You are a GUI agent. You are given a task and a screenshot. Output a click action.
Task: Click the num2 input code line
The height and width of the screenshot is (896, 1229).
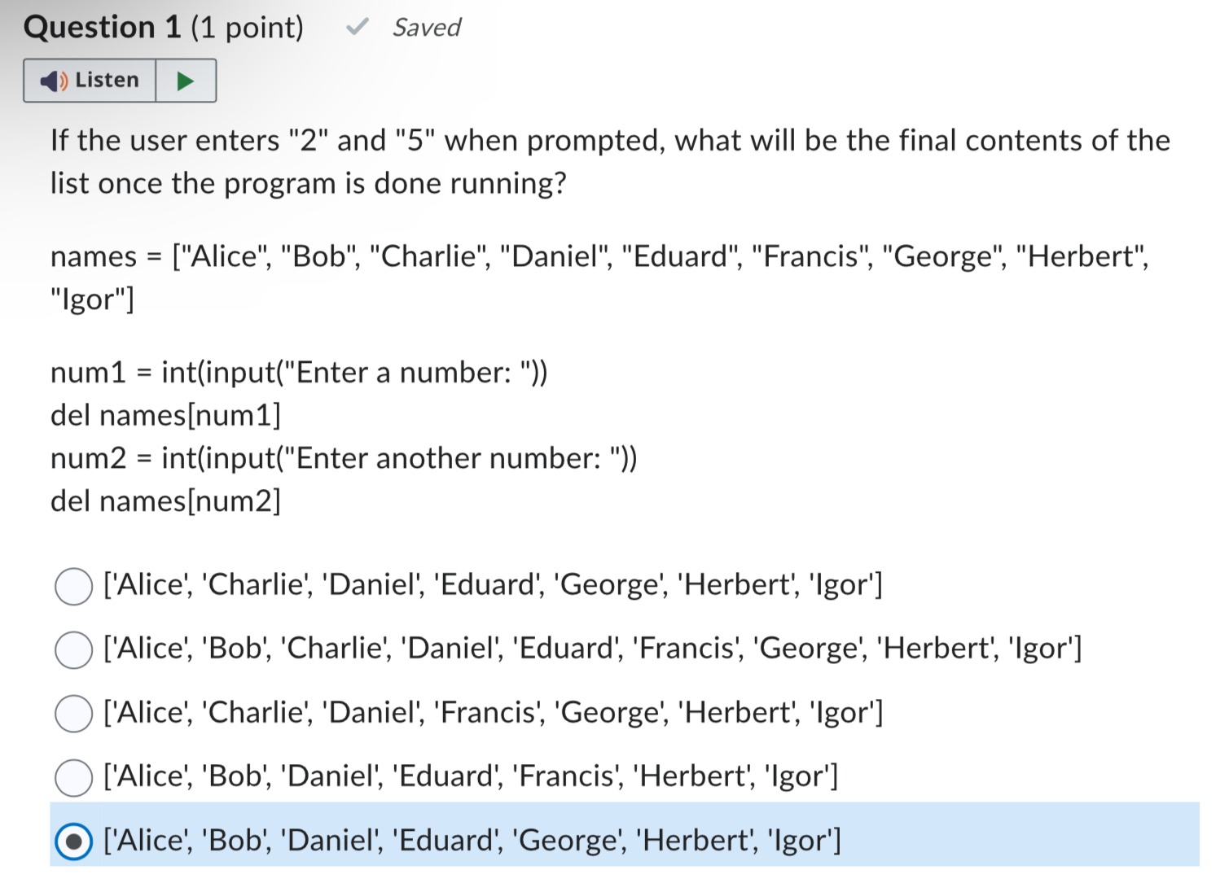tap(344, 458)
